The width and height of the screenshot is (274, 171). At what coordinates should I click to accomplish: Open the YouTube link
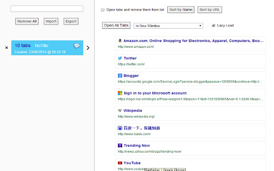click(132, 163)
